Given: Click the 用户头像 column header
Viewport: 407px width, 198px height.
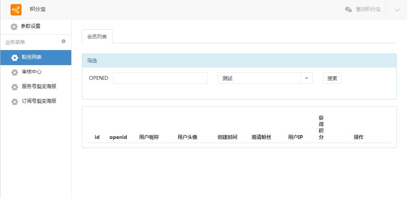Looking at the screenshot, I should click(x=187, y=137).
